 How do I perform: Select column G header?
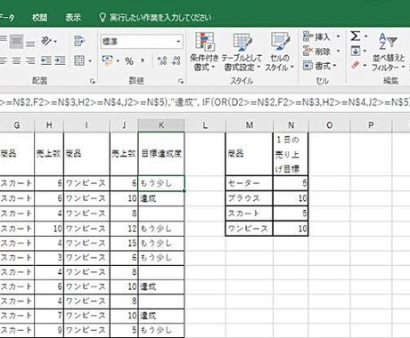point(17,125)
